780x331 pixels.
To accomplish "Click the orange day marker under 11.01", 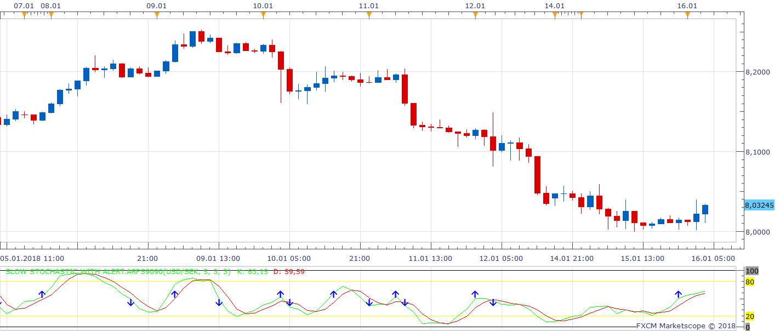I will pos(369,15).
